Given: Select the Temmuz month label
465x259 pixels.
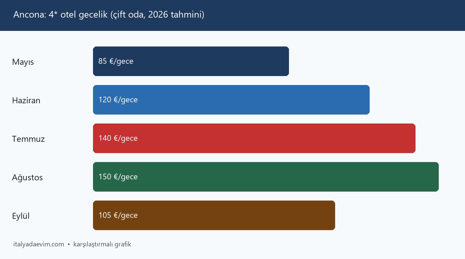Looking at the screenshot, I should 28,139.
